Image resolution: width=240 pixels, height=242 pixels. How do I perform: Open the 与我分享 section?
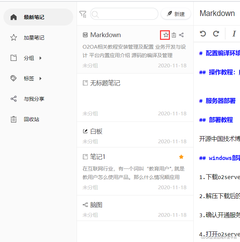(34, 99)
